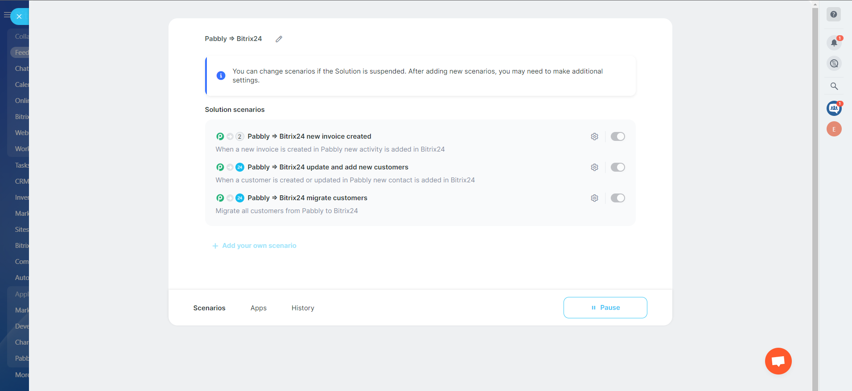Switch to the History tab

[x=303, y=308]
